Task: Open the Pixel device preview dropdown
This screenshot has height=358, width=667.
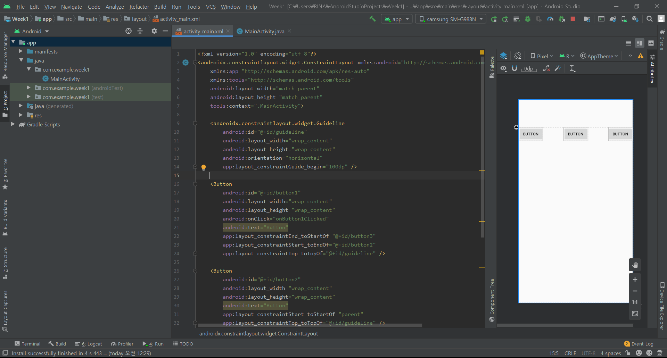Action: click(542, 56)
